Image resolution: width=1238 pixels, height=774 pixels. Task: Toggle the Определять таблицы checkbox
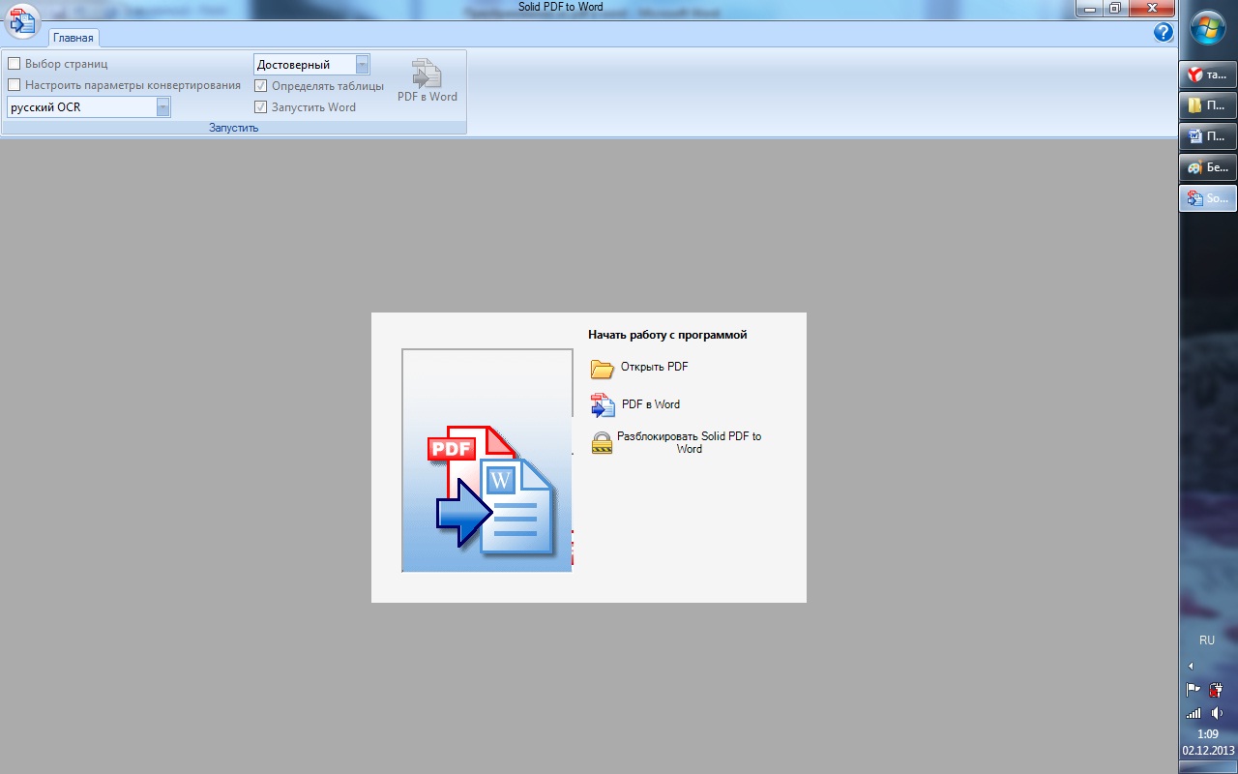261,86
